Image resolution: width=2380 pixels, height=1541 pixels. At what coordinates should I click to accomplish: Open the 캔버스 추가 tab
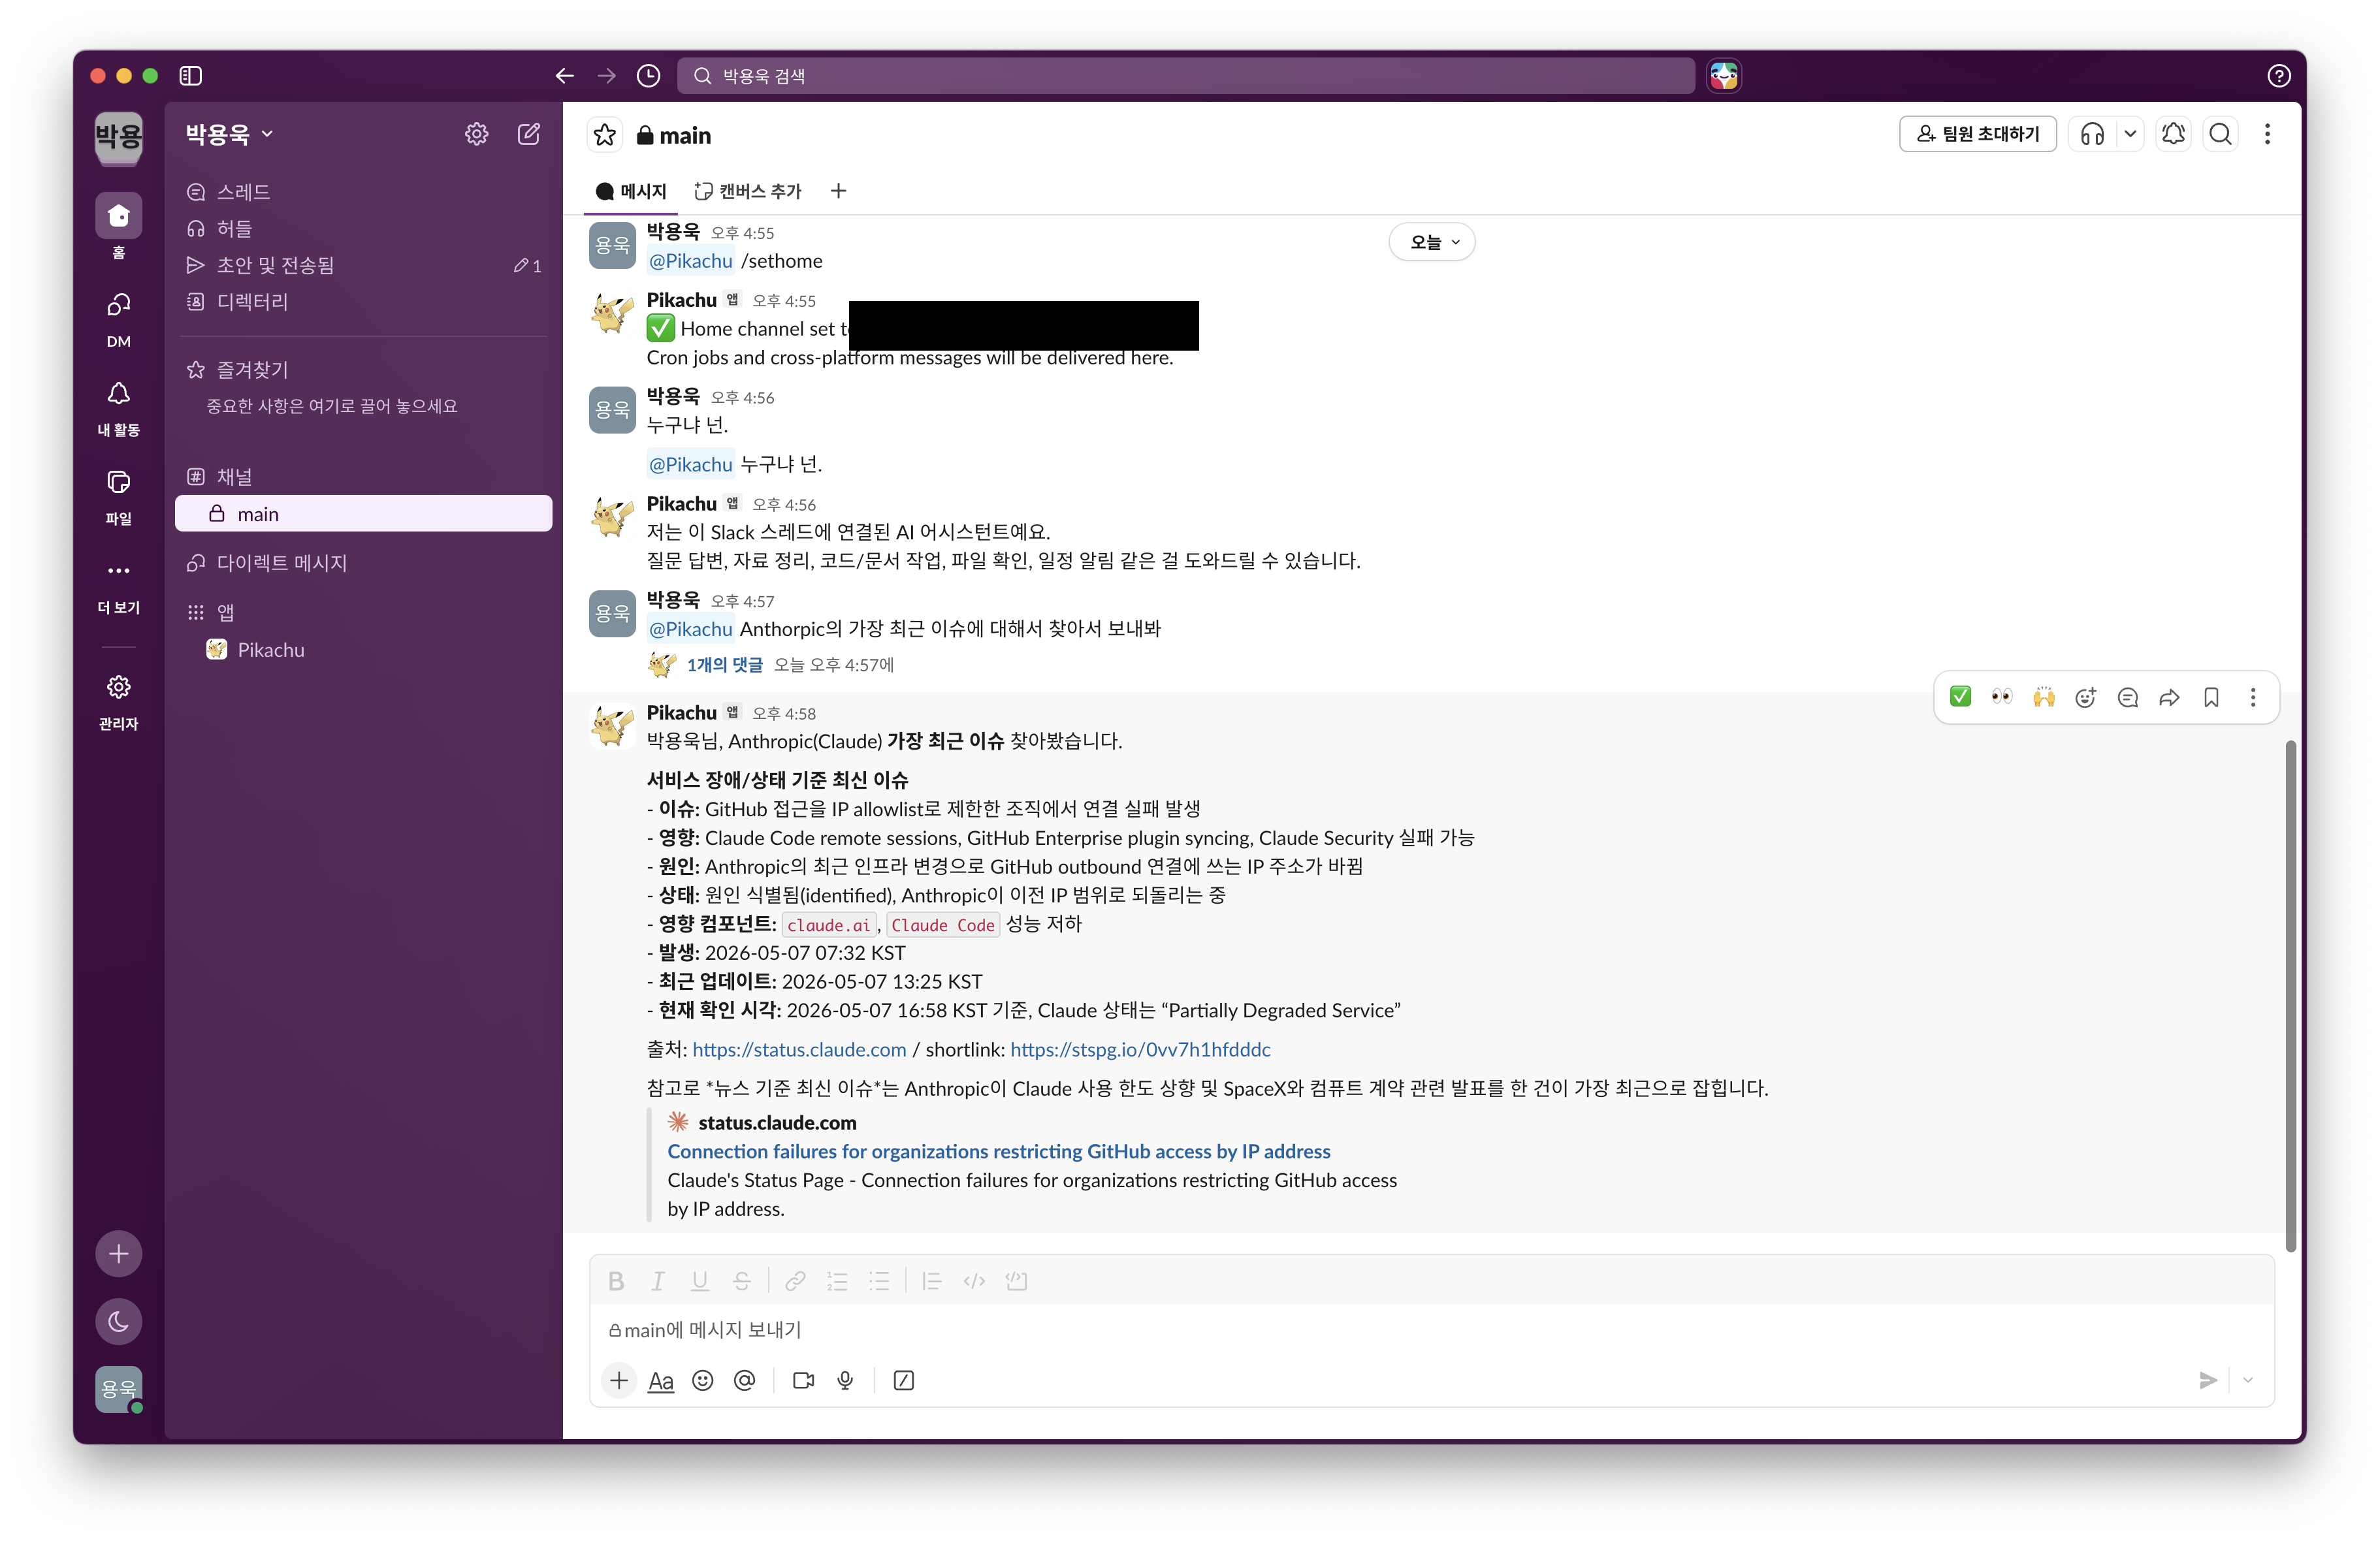point(748,191)
